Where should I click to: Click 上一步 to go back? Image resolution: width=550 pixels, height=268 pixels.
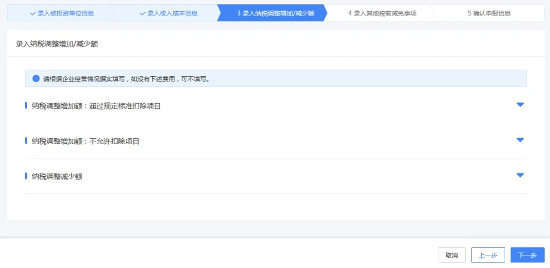[488, 255]
